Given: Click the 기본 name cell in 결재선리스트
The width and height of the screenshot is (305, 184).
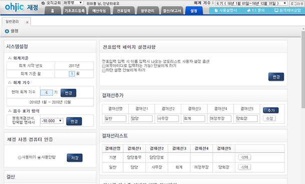Looking at the screenshot, I should click(113, 157).
